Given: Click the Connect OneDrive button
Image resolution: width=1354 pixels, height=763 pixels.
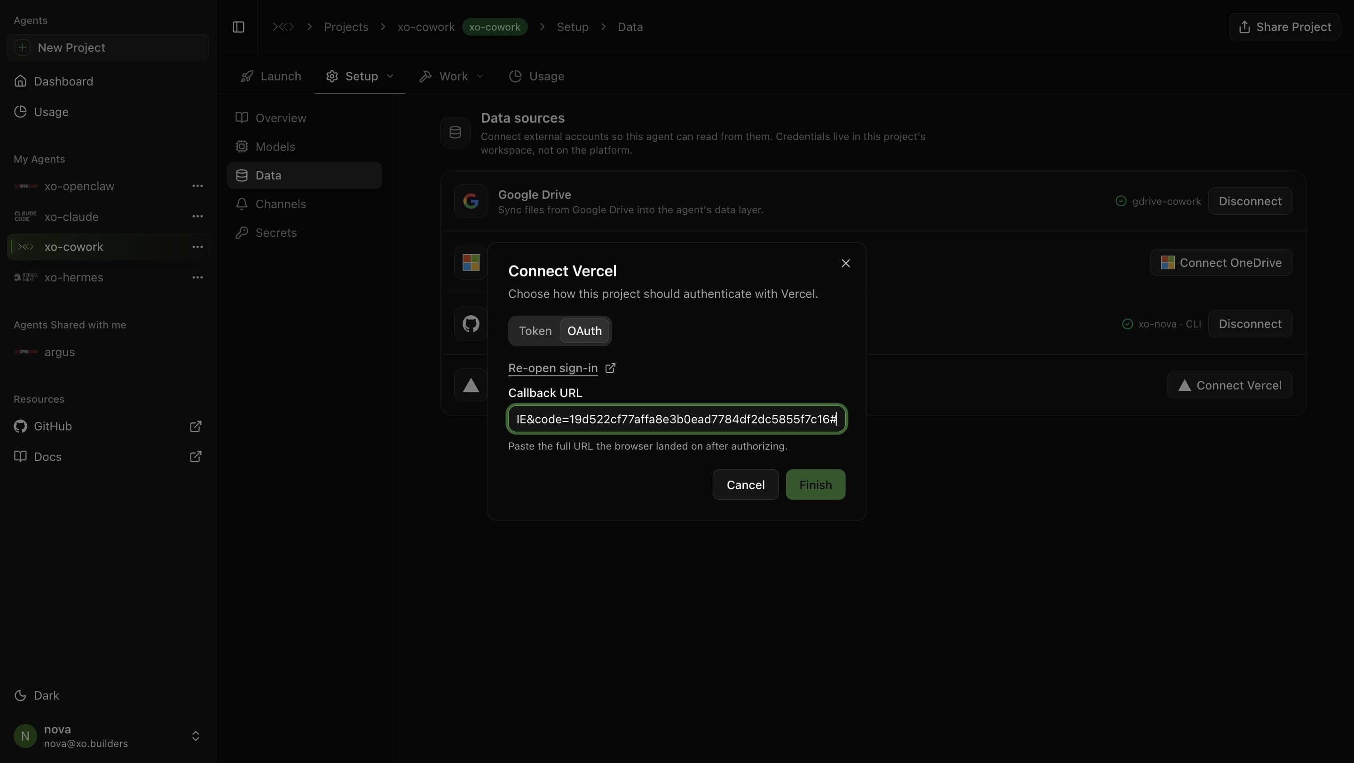Looking at the screenshot, I should pyautogui.click(x=1220, y=263).
